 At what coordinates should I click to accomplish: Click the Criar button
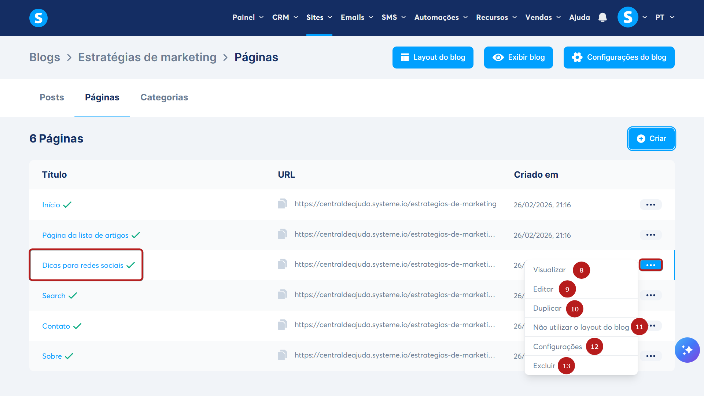[651, 138]
